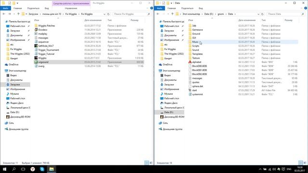Open Яндекс.Диск in right window sidebar
This screenshot has width=308, height=173.
click(x=171, y=103)
